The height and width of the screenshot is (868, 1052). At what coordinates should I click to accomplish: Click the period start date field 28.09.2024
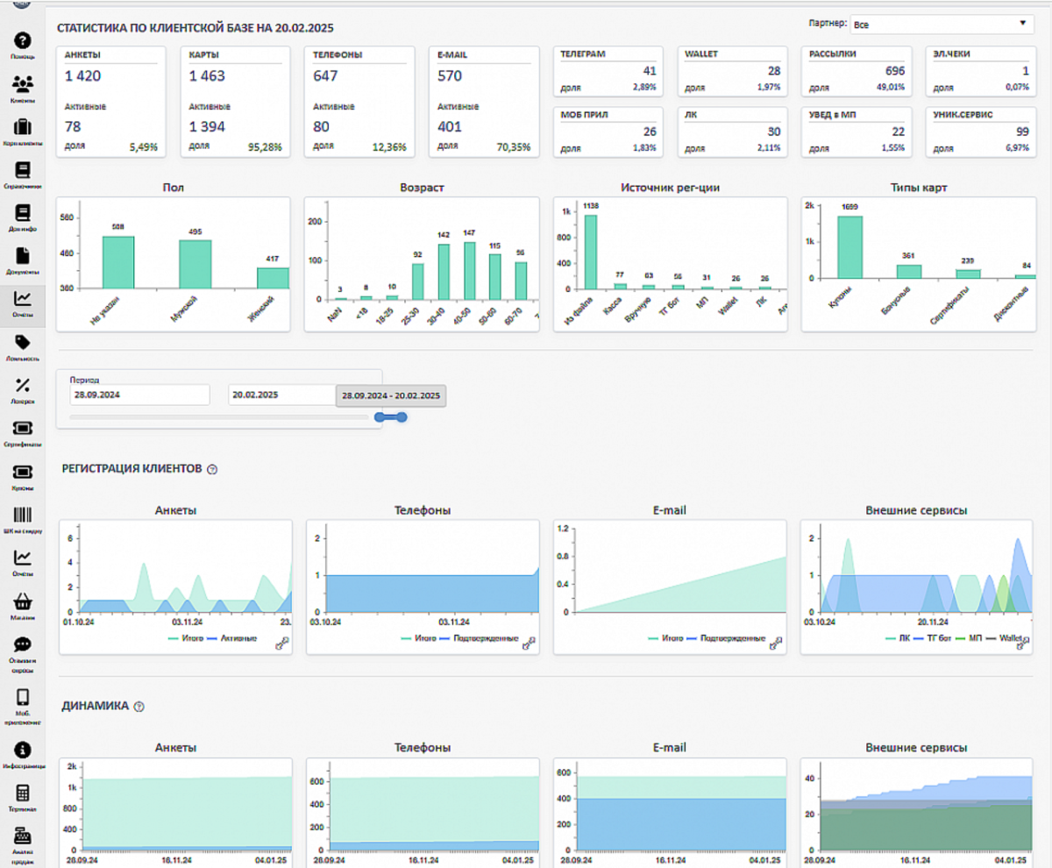pyautogui.click(x=139, y=395)
